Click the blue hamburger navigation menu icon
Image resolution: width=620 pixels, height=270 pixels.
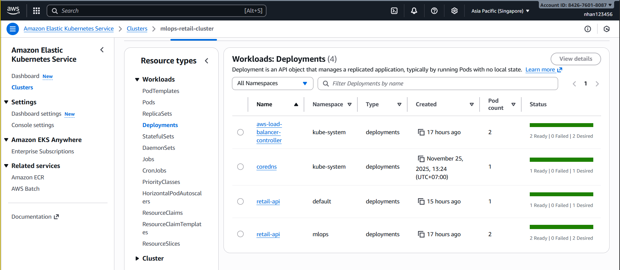pyautogui.click(x=13, y=29)
